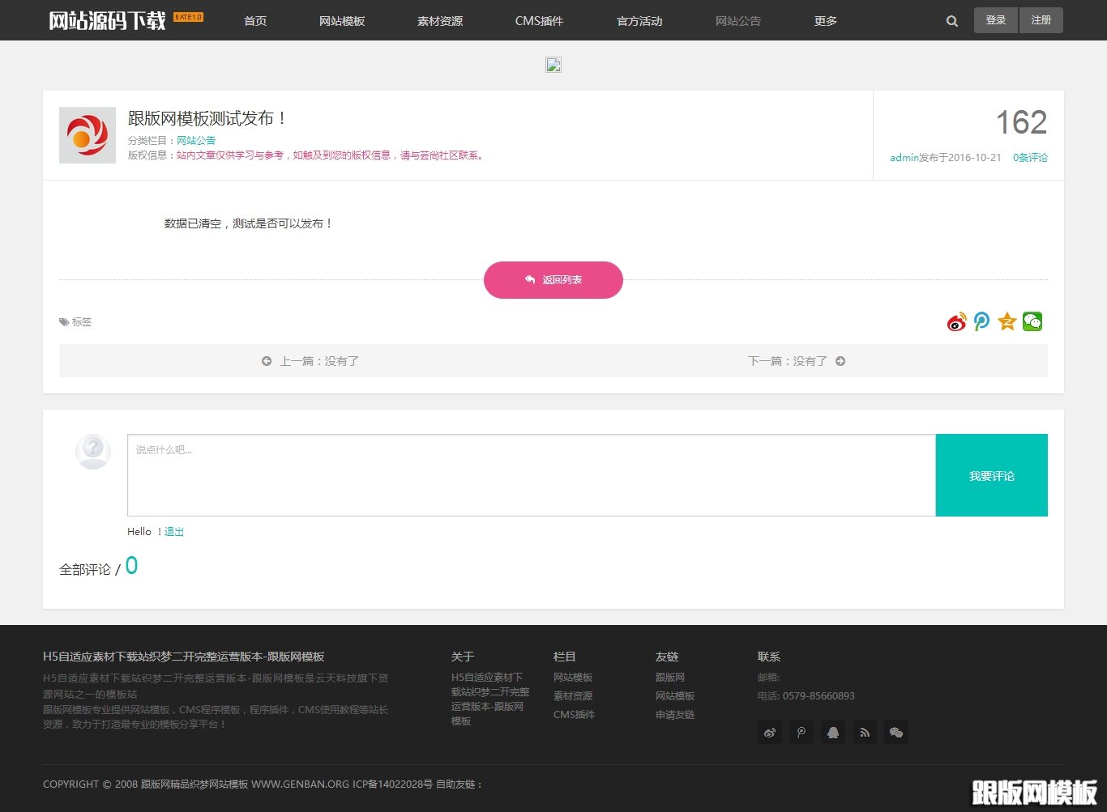Open the CMS插件 navigation item

click(x=539, y=21)
